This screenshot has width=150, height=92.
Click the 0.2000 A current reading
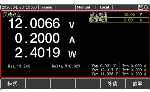coord(45,38)
